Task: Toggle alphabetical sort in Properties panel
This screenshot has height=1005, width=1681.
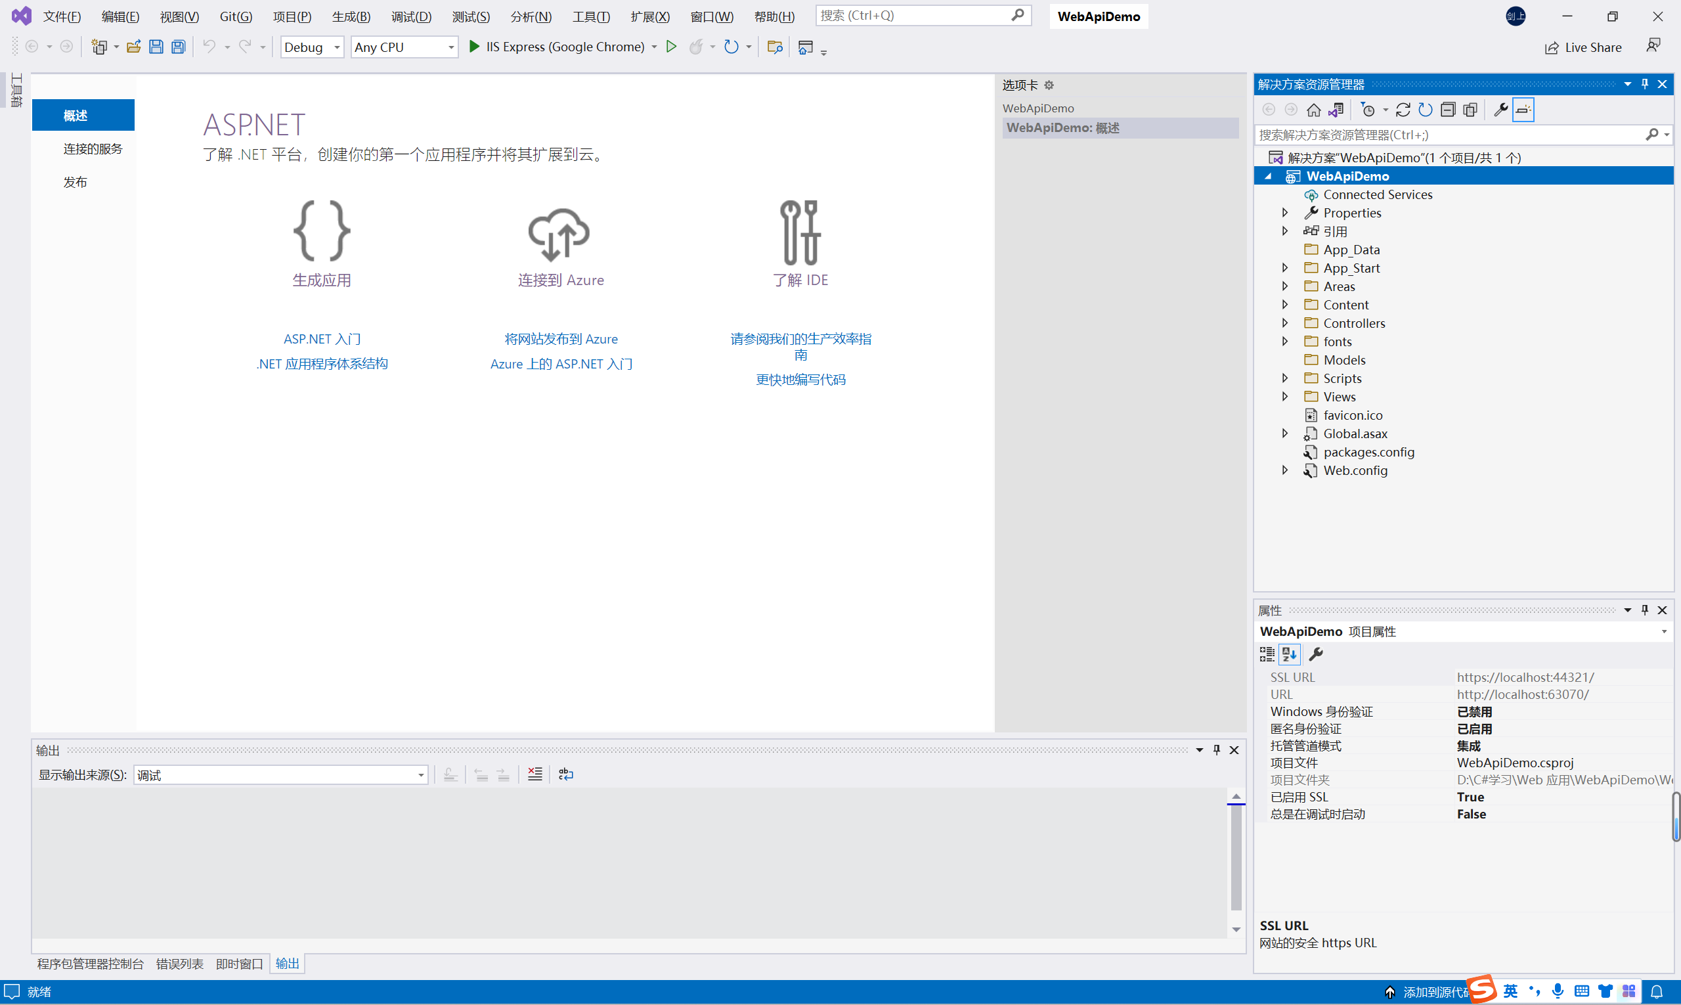Action: pyautogui.click(x=1289, y=654)
